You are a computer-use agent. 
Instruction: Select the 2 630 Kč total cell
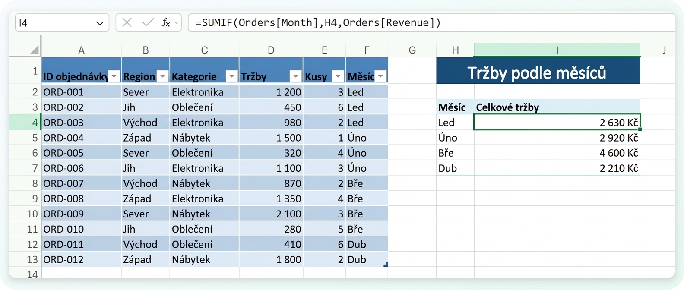point(557,122)
